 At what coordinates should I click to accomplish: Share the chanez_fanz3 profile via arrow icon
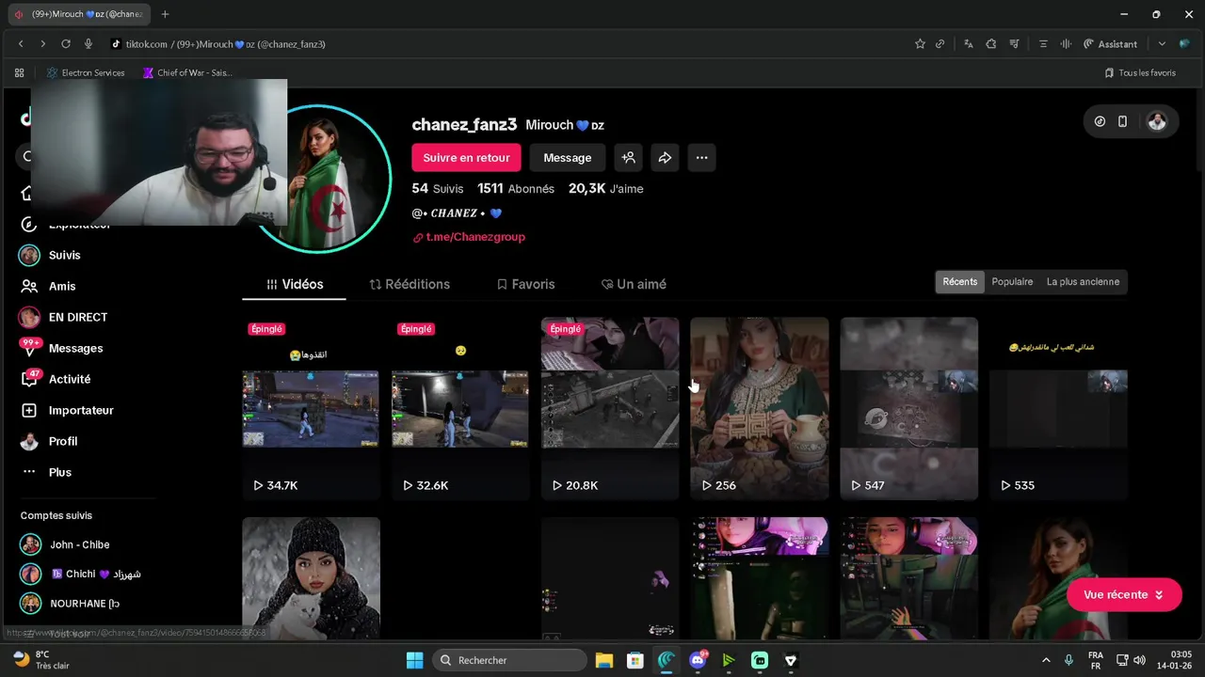(665, 158)
